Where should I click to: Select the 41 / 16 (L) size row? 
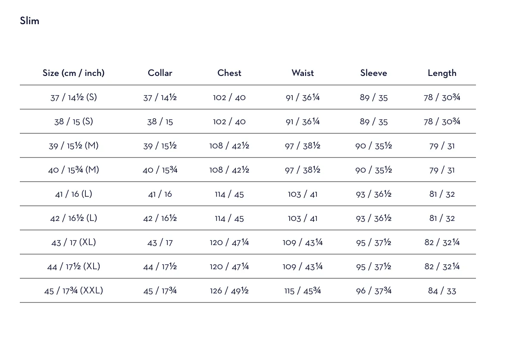(247, 194)
